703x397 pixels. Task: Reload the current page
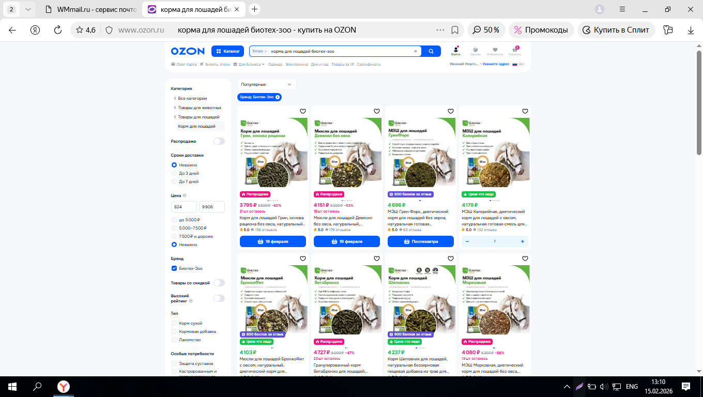pos(58,30)
